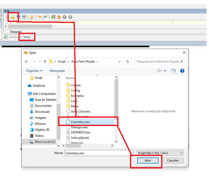The image size is (209, 192).
Task: Toggle the preview pane icon
Action: coord(173,71)
